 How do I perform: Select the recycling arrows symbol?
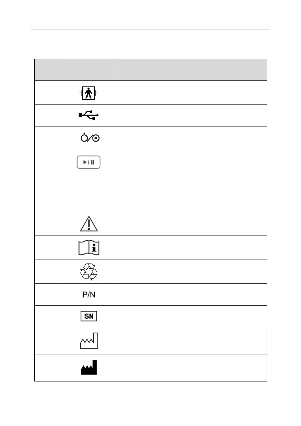click(x=89, y=271)
